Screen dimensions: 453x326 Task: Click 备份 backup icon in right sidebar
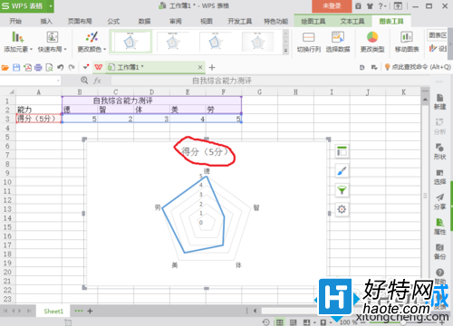[439, 252]
